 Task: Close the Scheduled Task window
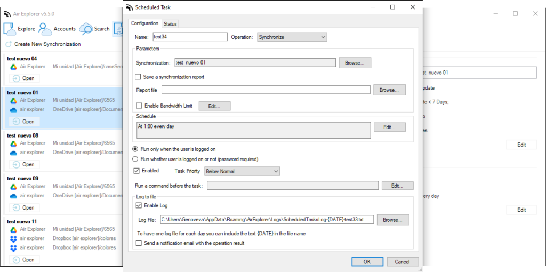(x=413, y=7)
